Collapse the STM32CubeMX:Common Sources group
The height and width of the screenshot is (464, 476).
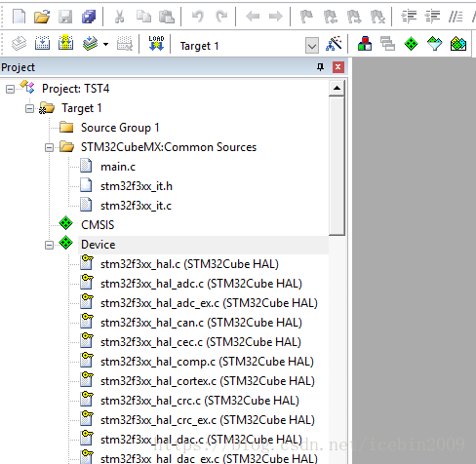(49, 148)
